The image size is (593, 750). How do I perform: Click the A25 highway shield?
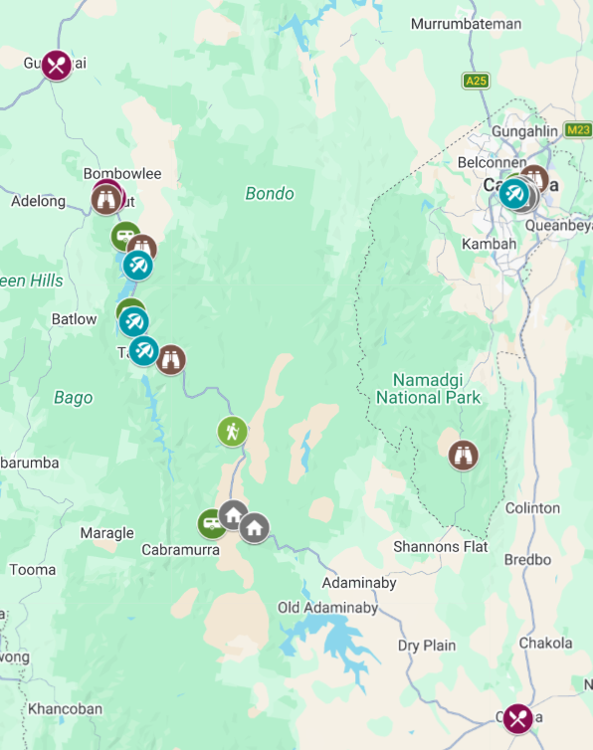pos(476,81)
